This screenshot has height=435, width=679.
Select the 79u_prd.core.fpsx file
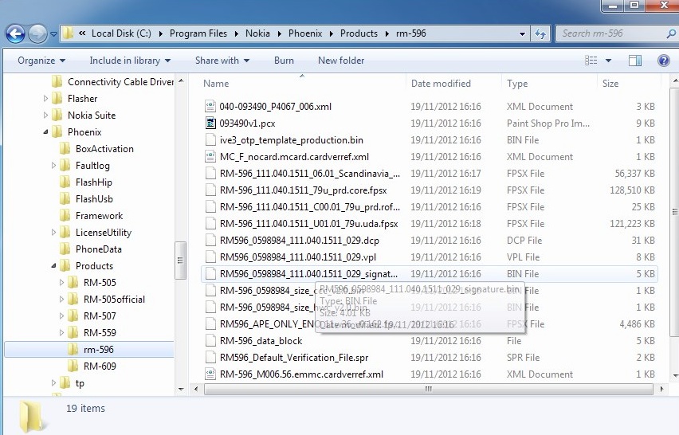click(x=303, y=190)
